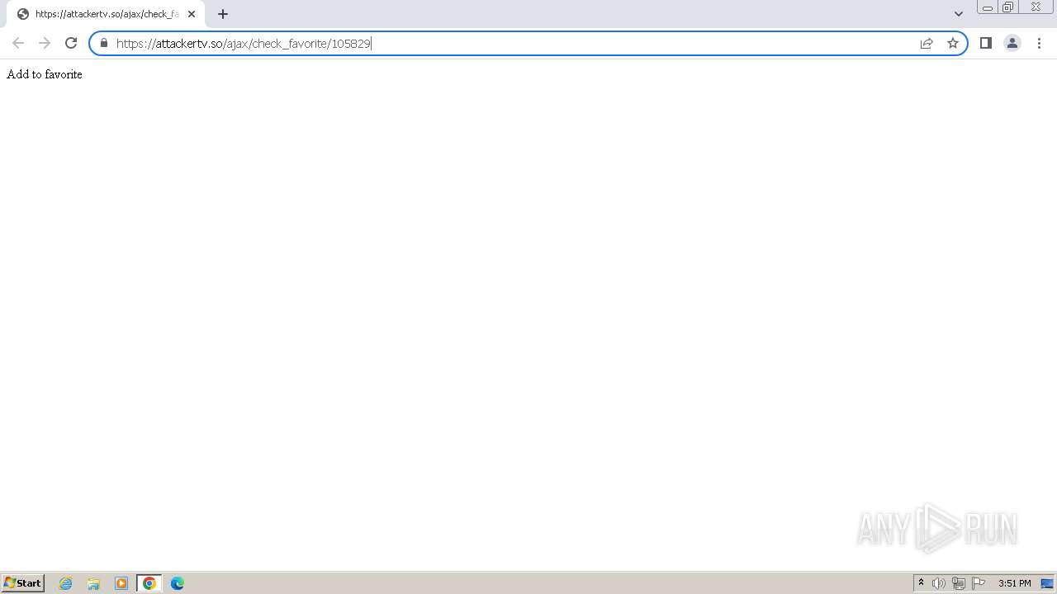
Task: Restore down the Chrome window
Action: [x=1008, y=7]
